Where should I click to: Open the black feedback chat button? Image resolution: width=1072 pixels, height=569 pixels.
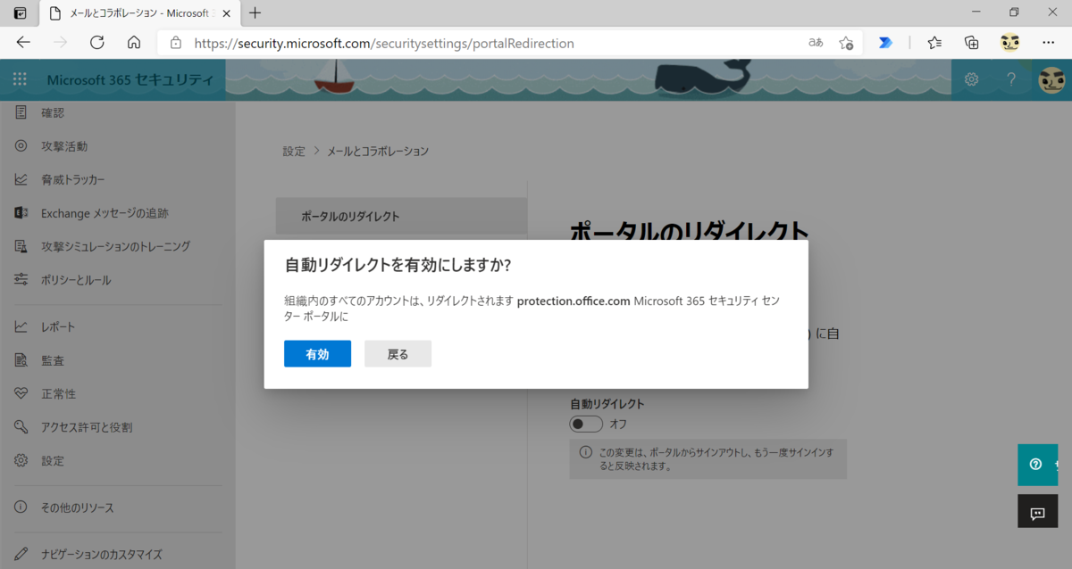point(1038,513)
